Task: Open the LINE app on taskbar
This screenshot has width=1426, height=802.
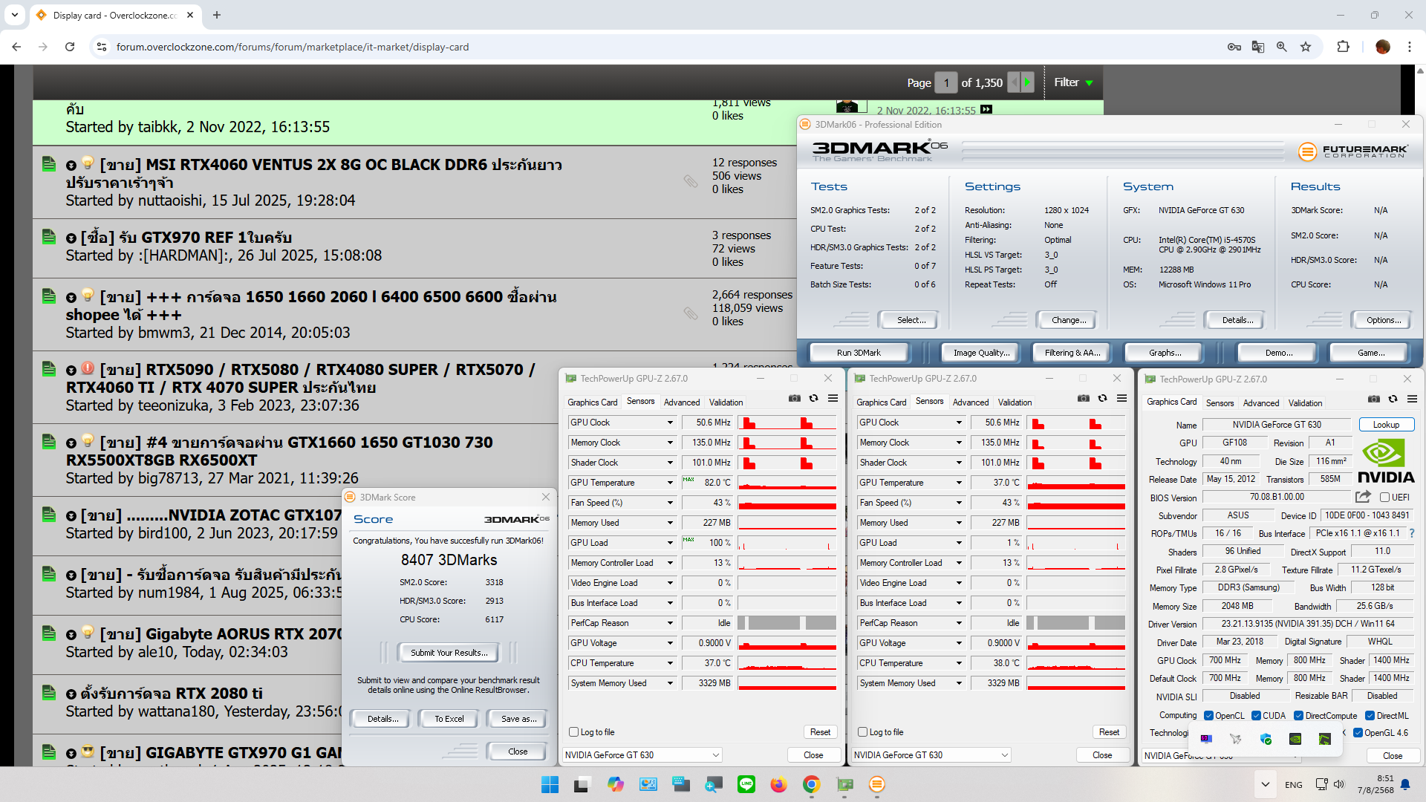Action: [746, 784]
